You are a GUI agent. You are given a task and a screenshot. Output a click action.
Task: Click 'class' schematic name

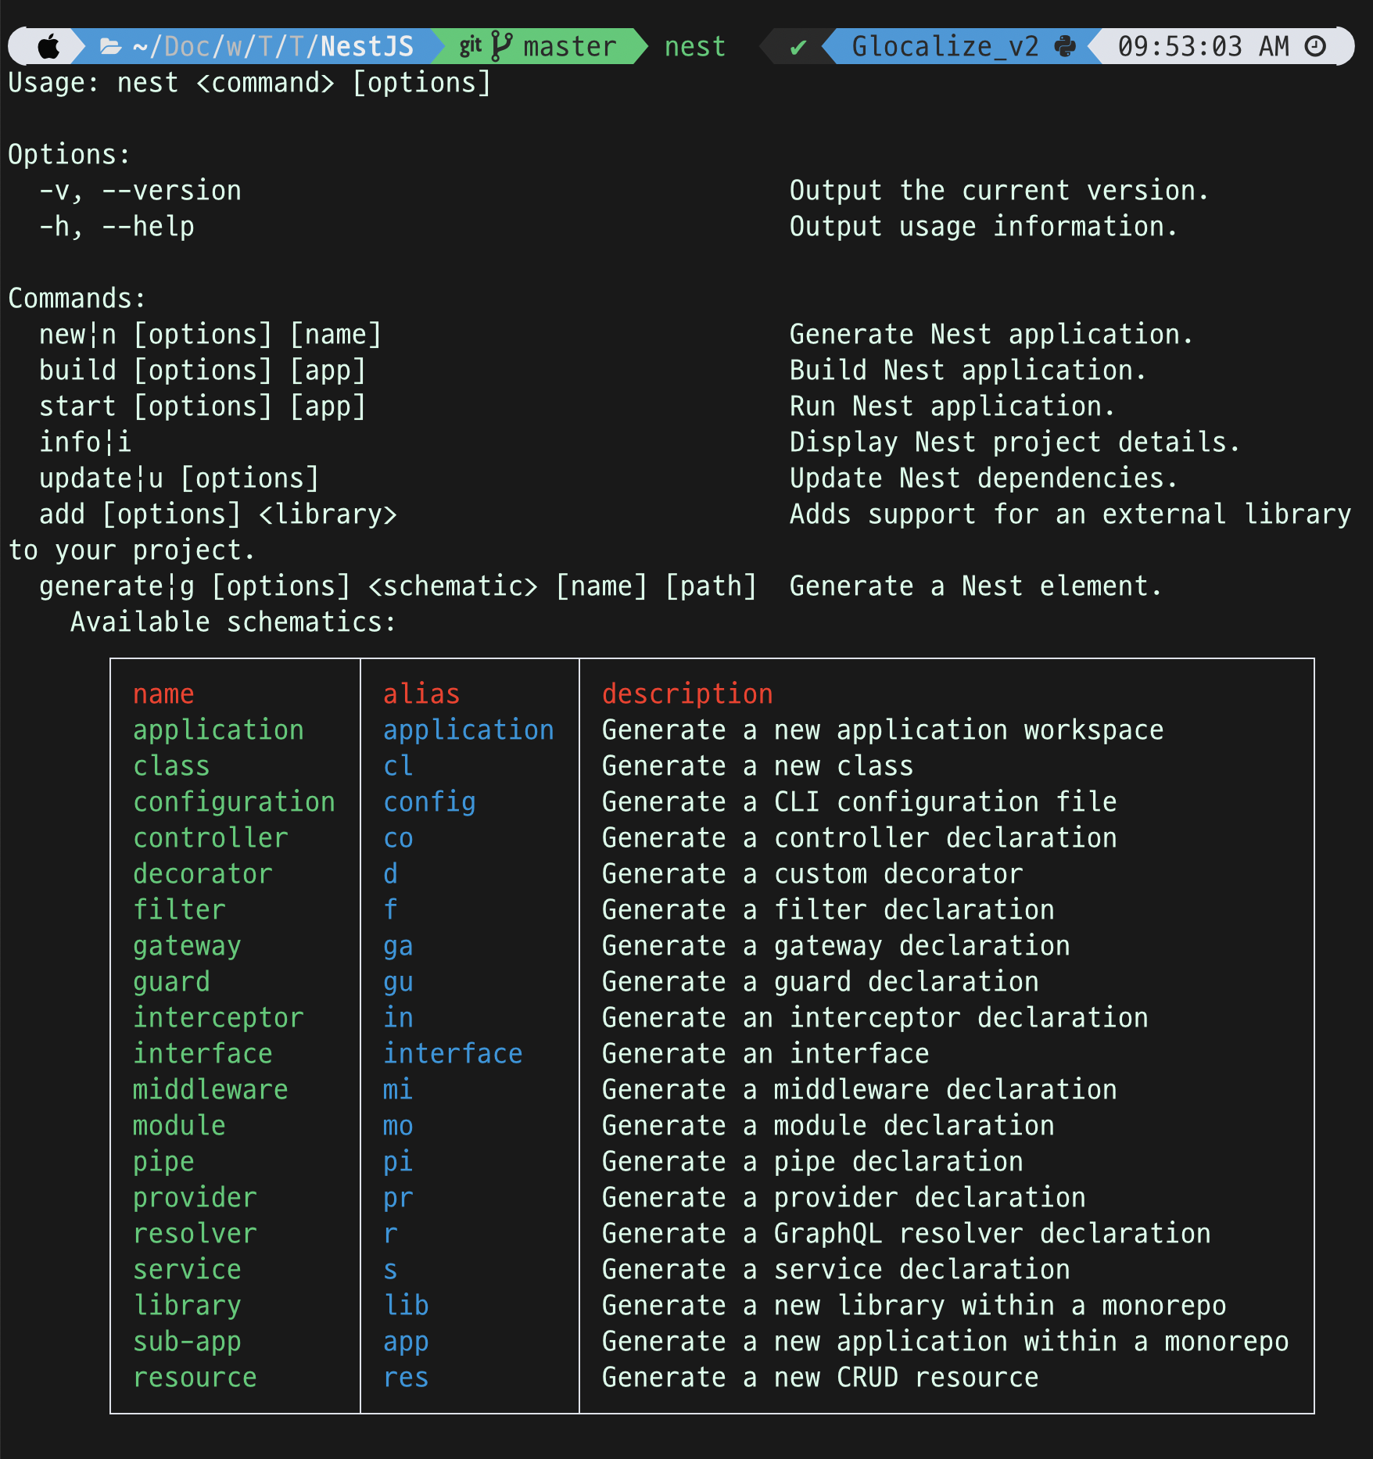pos(171,766)
